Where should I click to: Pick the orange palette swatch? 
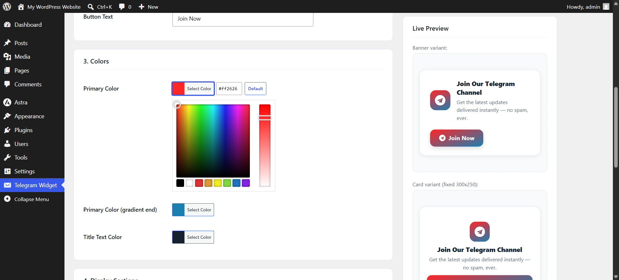tap(208, 183)
